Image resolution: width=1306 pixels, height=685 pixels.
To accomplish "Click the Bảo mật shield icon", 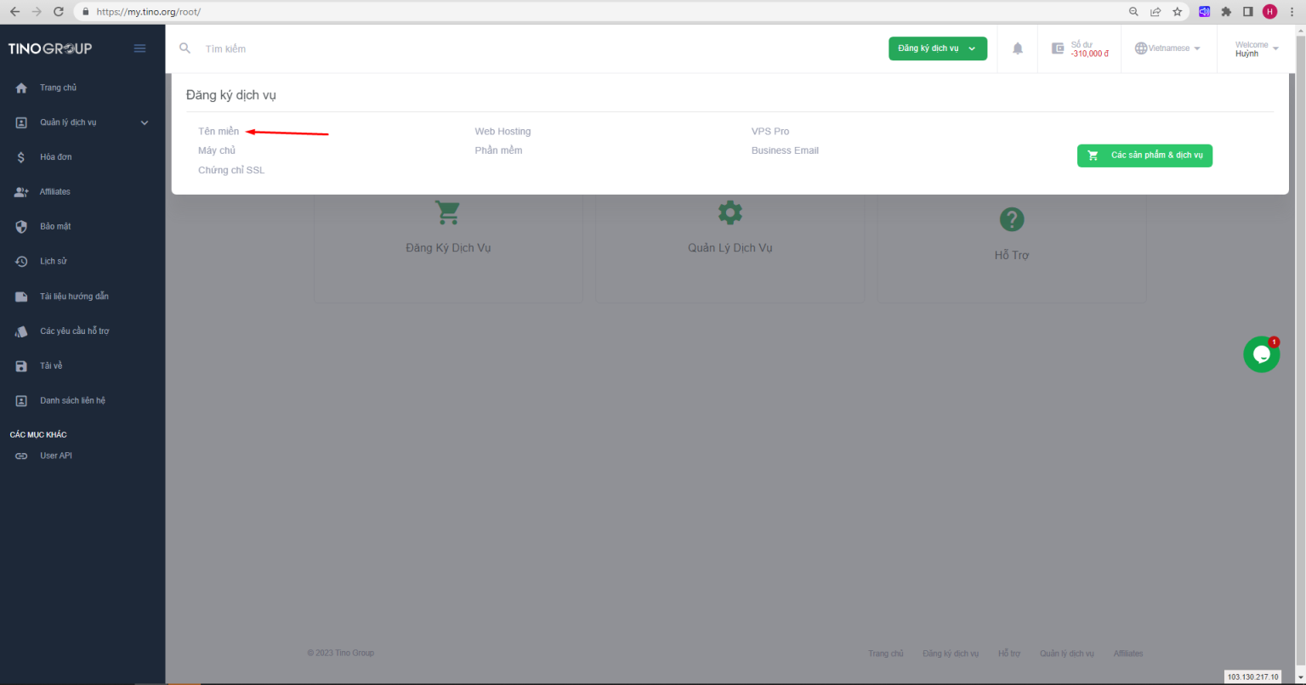I will [x=21, y=227].
